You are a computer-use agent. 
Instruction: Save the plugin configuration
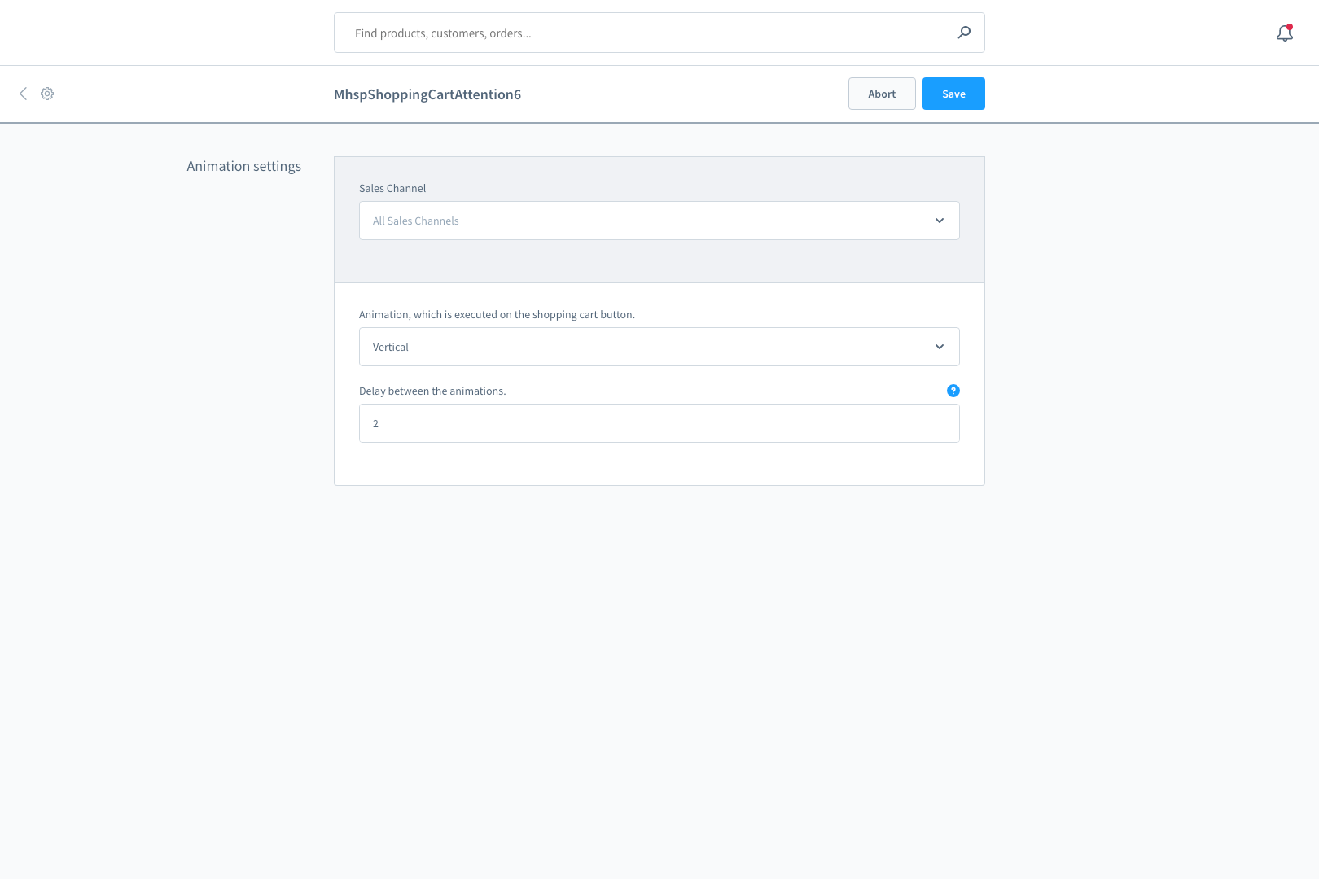[x=953, y=94]
